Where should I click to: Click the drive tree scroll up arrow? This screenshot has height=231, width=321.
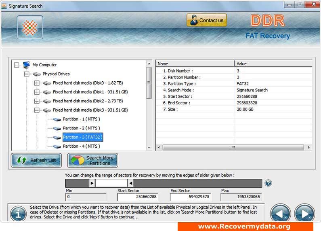[149, 64]
